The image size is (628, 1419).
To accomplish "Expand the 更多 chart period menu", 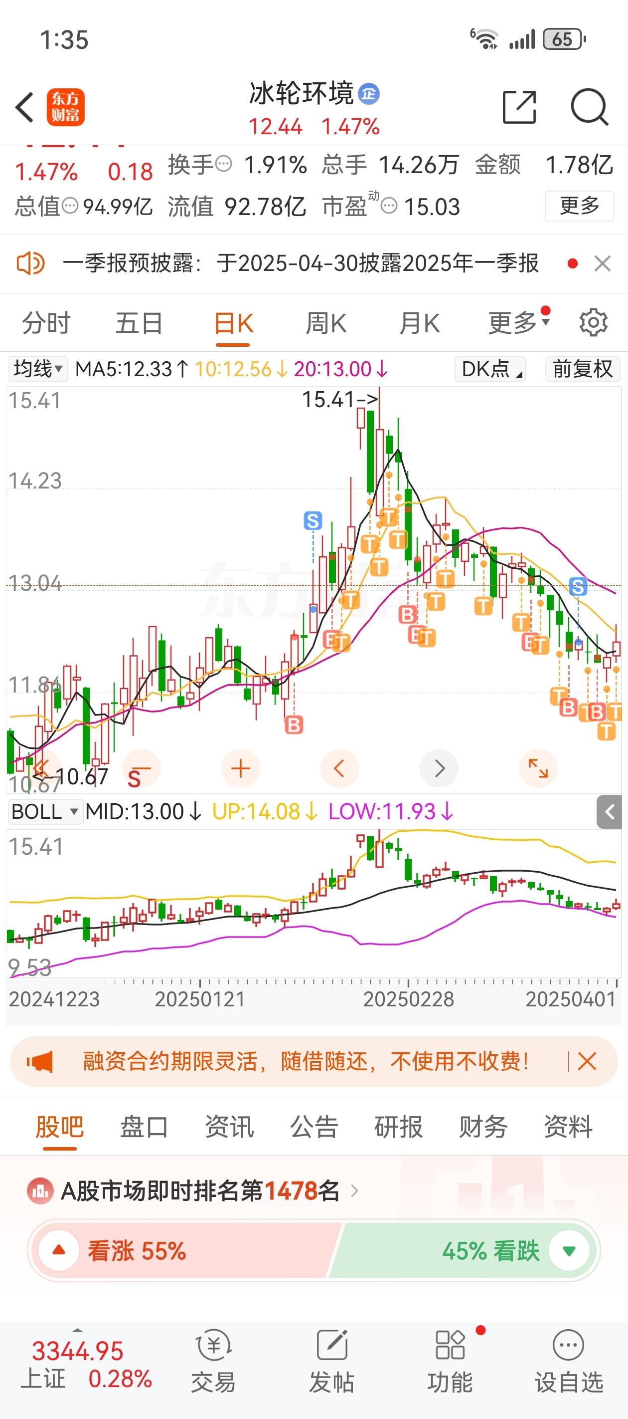I will (518, 322).
